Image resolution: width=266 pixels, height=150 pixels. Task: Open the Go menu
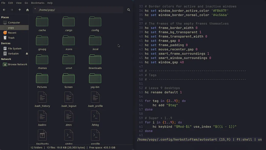[26, 3]
